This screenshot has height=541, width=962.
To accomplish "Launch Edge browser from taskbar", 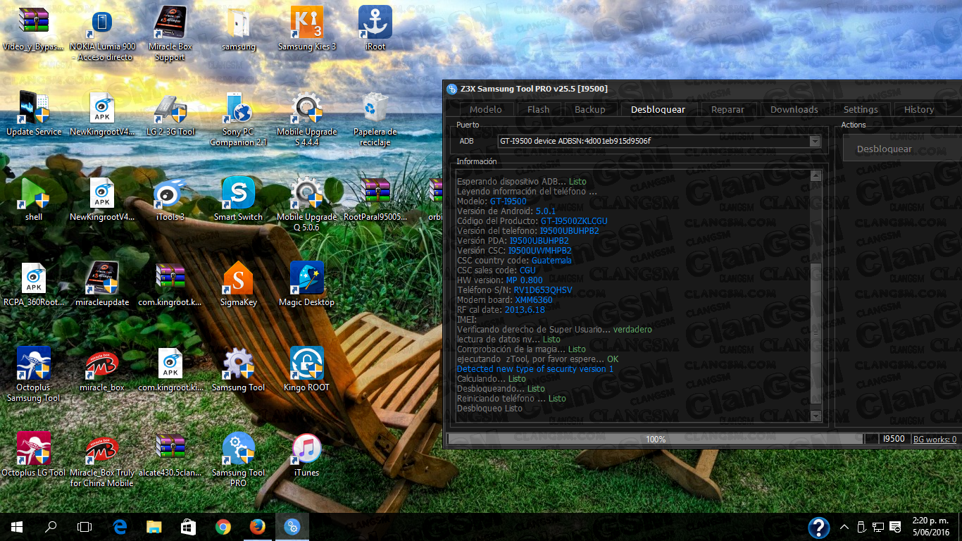I will click(120, 526).
